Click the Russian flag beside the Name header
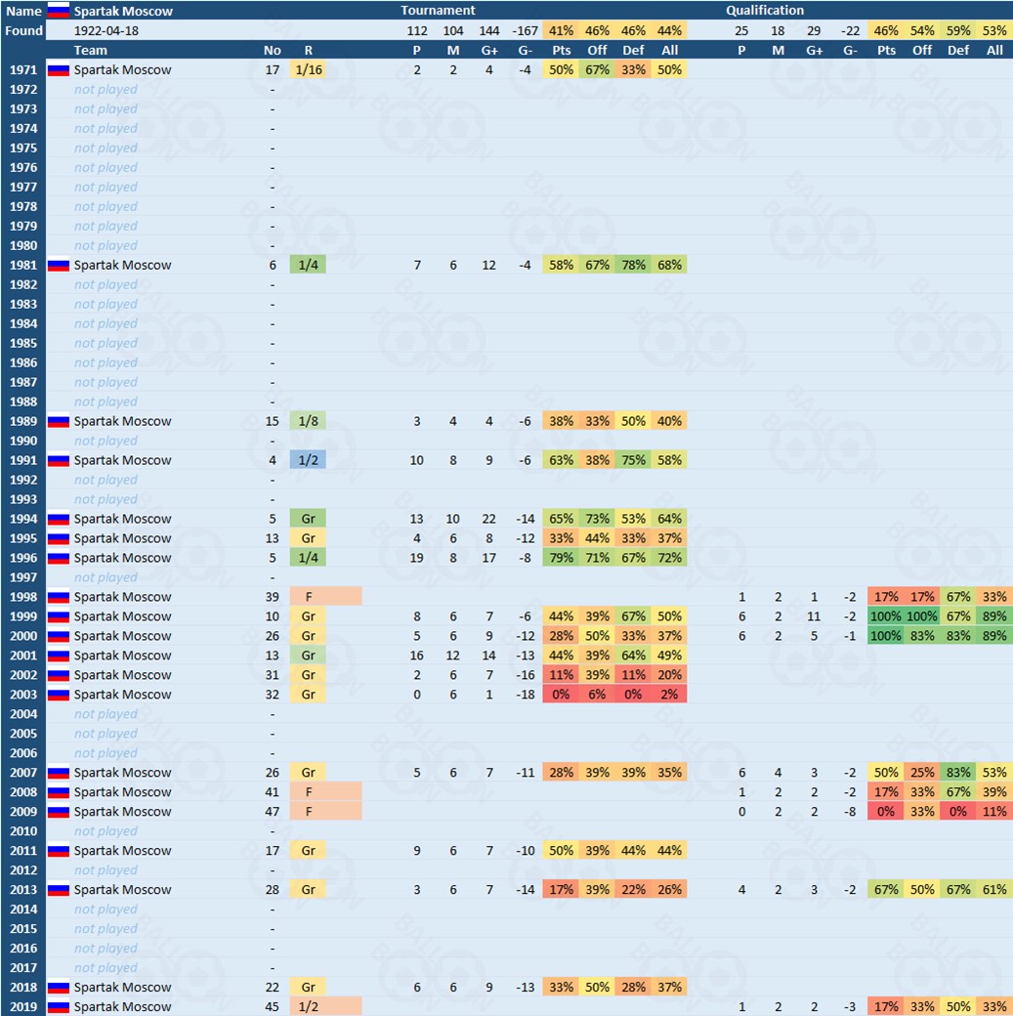The width and height of the screenshot is (1013, 1016). click(x=59, y=11)
